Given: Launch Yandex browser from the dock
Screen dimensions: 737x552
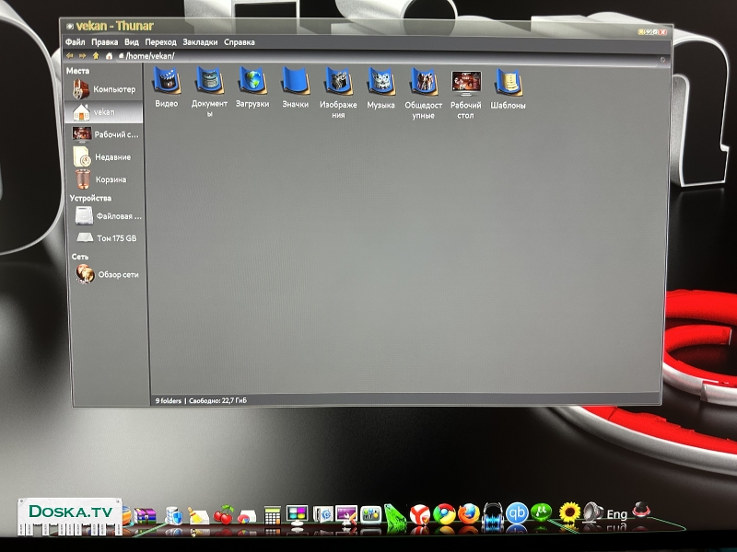Looking at the screenshot, I should [420, 514].
